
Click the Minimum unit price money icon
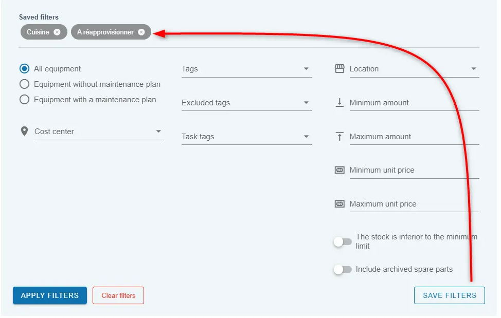point(339,170)
